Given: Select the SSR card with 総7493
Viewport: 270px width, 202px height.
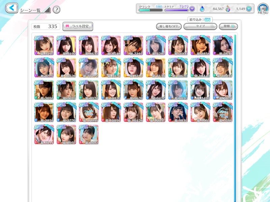Looking at the screenshot, I should pyautogui.click(x=200, y=90).
